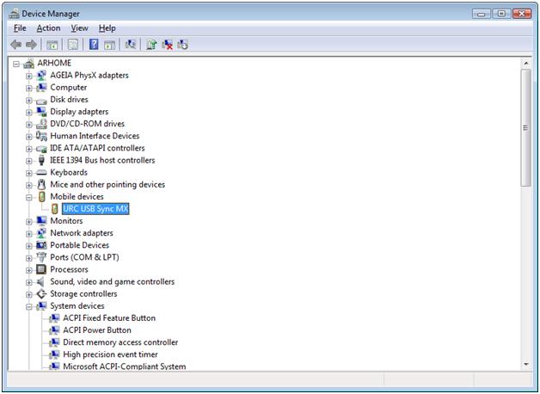Open Help via the blue question mark icon
Image resolution: width=540 pixels, height=394 pixels.
coord(94,45)
